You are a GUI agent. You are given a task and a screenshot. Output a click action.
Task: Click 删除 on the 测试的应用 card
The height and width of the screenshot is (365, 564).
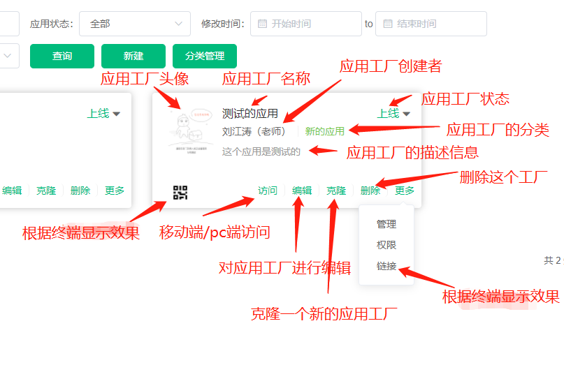pos(370,191)
